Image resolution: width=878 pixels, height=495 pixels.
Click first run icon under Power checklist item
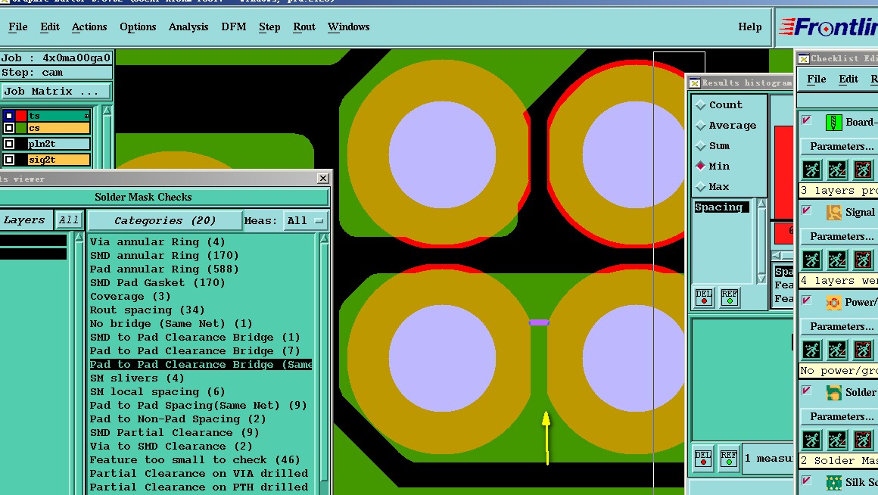click(x=811, y=350)
